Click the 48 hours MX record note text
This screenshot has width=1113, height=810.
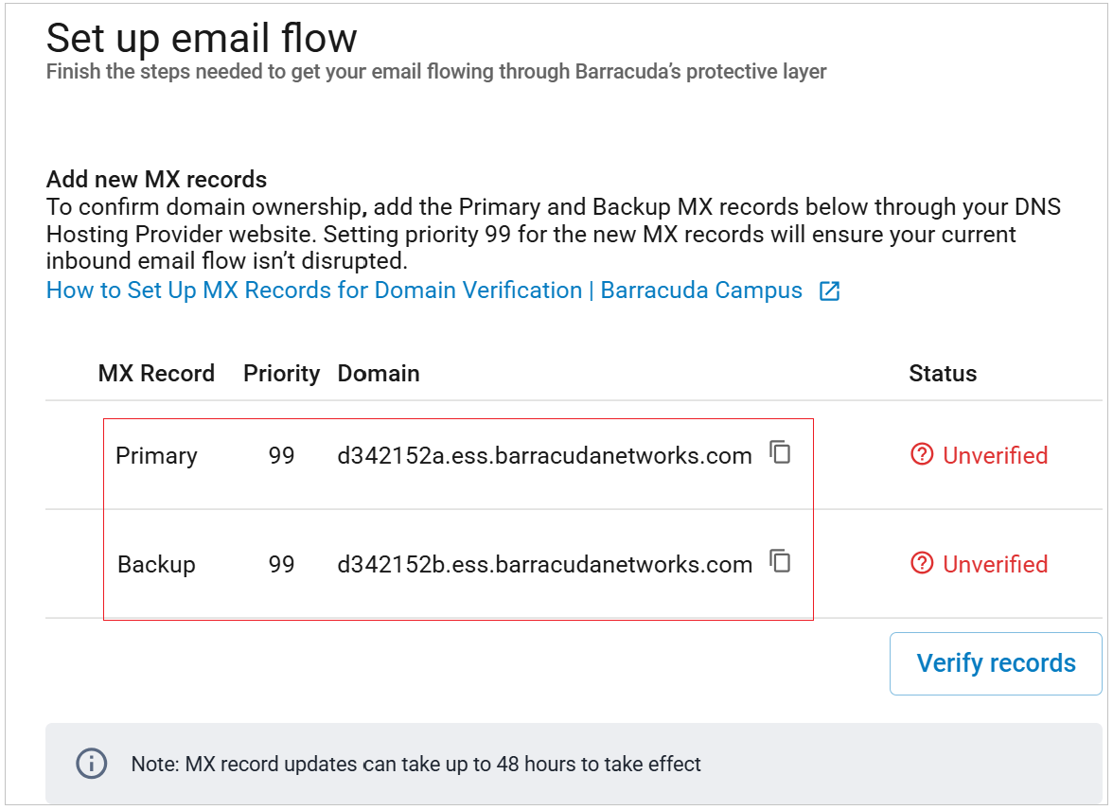coord(416,764)
